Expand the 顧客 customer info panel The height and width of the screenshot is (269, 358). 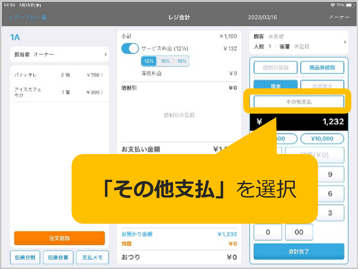coord(298,42)
